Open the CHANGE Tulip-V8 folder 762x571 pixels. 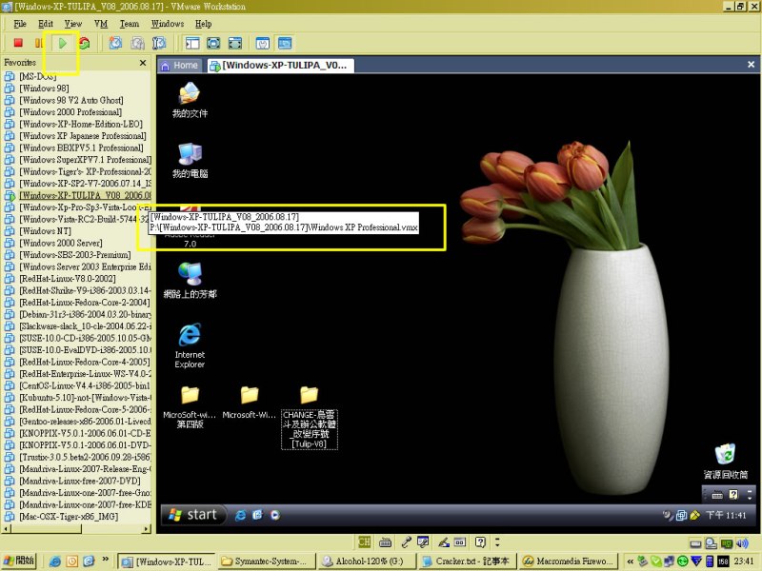click(x=309, y=418)
